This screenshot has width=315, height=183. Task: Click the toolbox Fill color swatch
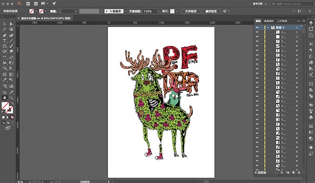click(5, 106)
